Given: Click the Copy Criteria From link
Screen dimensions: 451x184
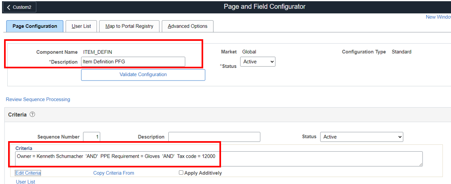Looking at the screenshot, I should [114, 173].
